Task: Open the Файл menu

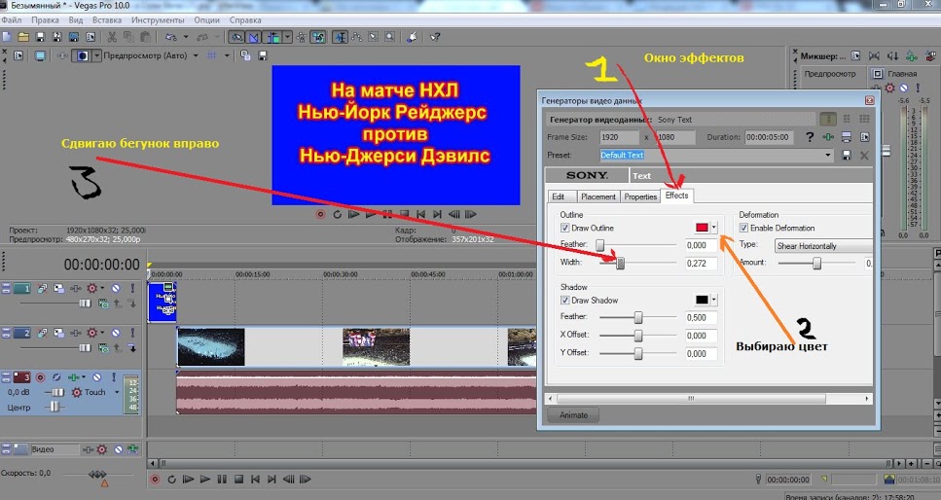Action: click(12, 19)
